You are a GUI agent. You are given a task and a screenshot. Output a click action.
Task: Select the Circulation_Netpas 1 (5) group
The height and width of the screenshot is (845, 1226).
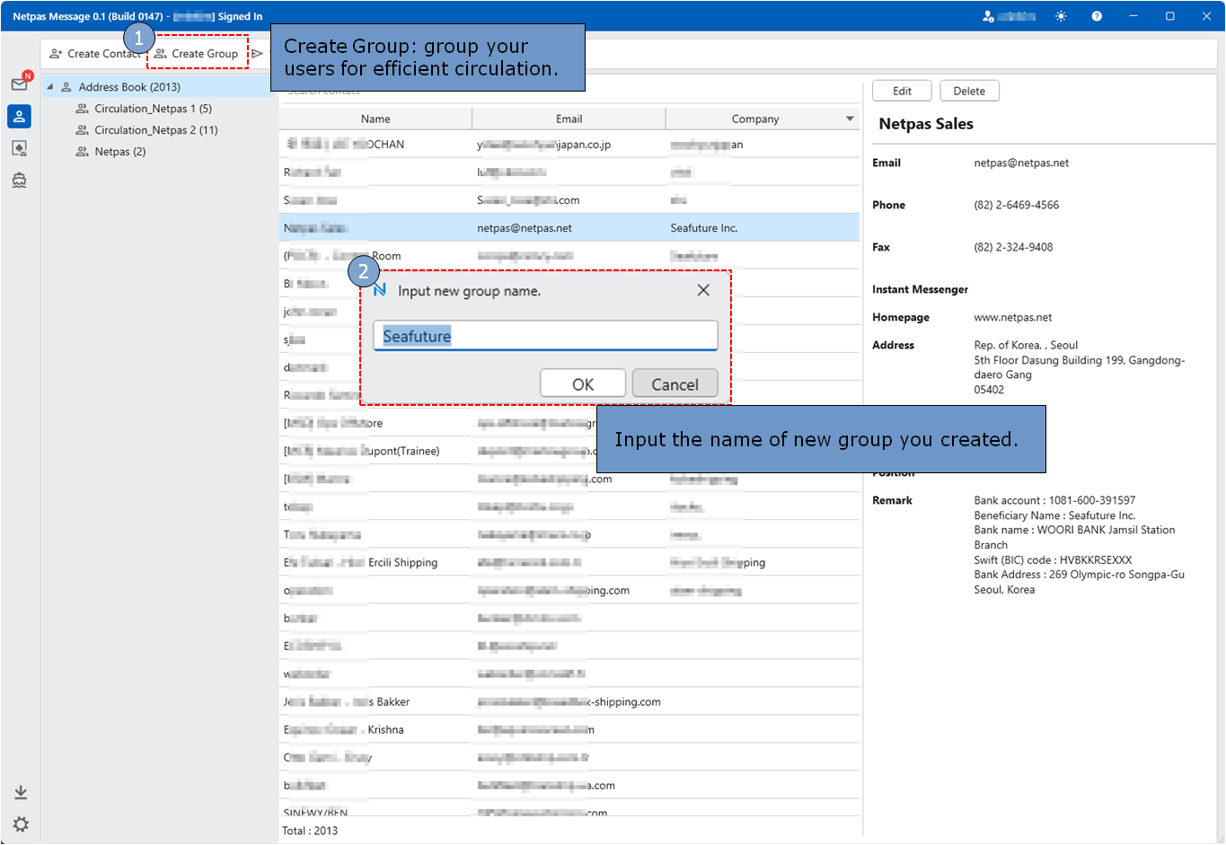pyautogui.click(x=153, y=109)
